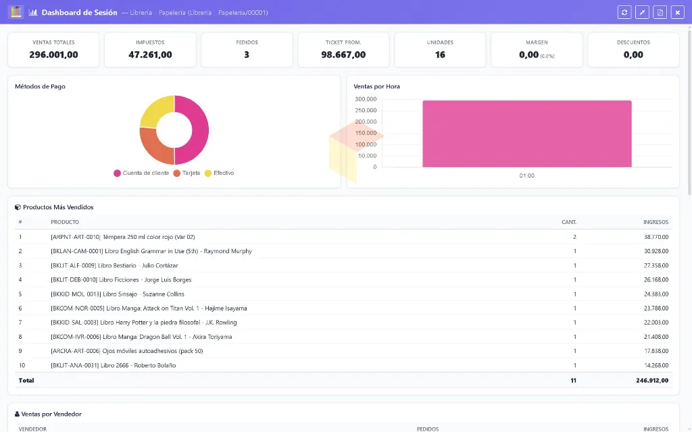
Task: Select Libro 2666 - Roberto Bolaño row
Action: 343,365
